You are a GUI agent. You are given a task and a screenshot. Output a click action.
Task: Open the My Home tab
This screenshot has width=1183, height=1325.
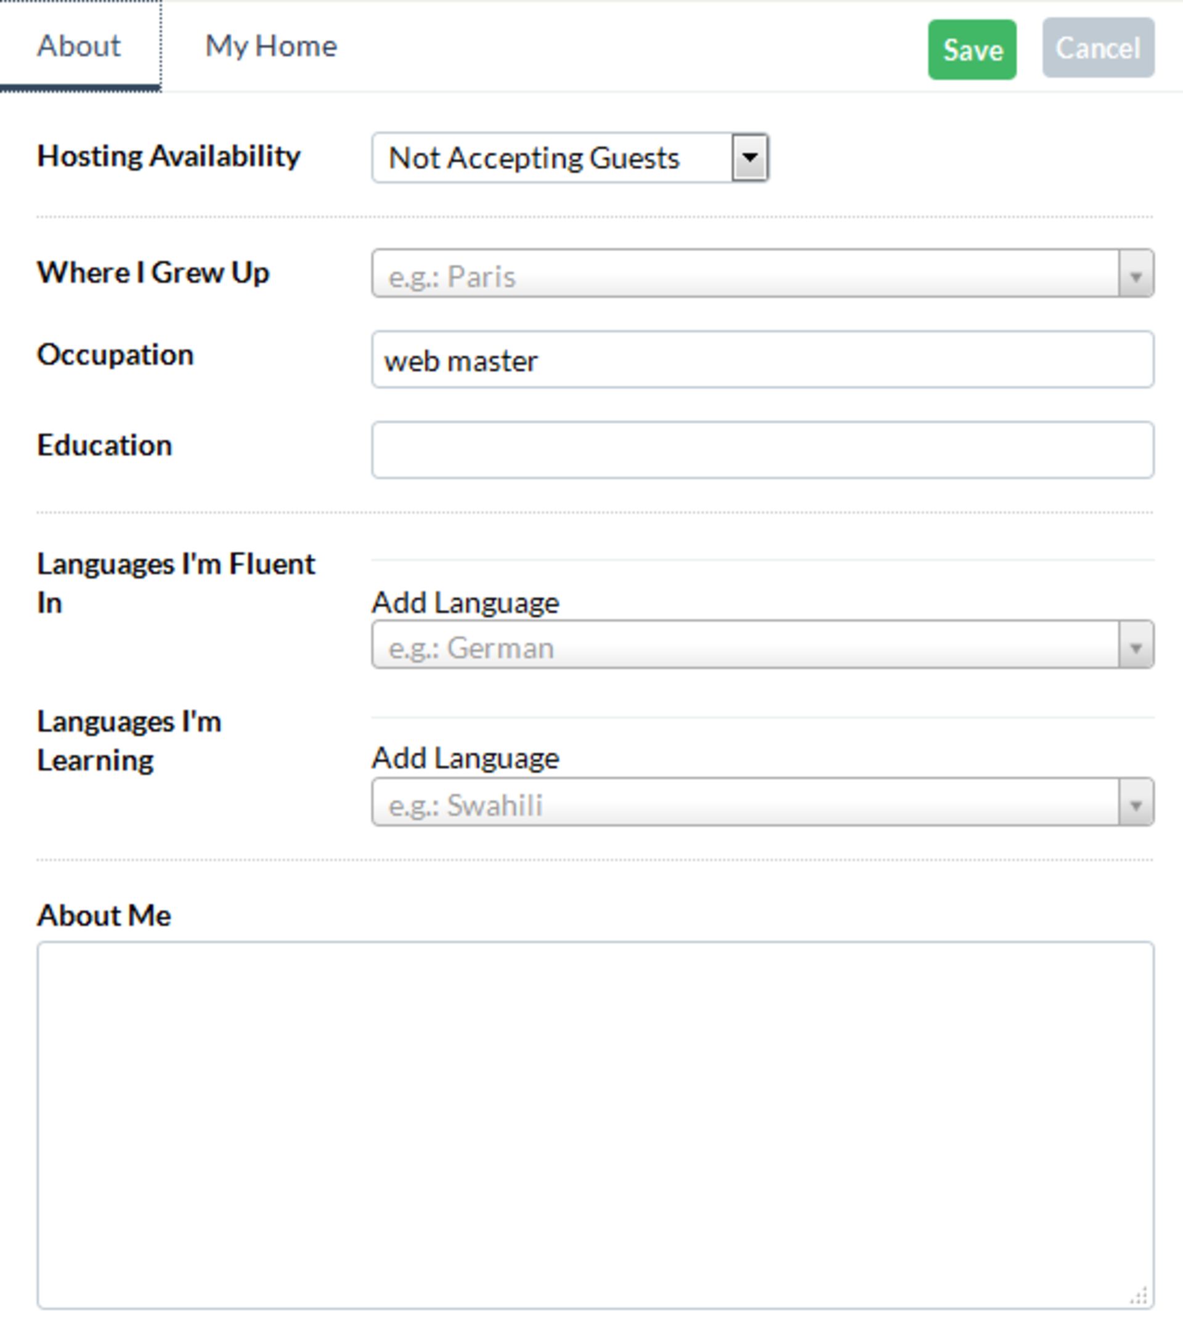coord(271,46)
